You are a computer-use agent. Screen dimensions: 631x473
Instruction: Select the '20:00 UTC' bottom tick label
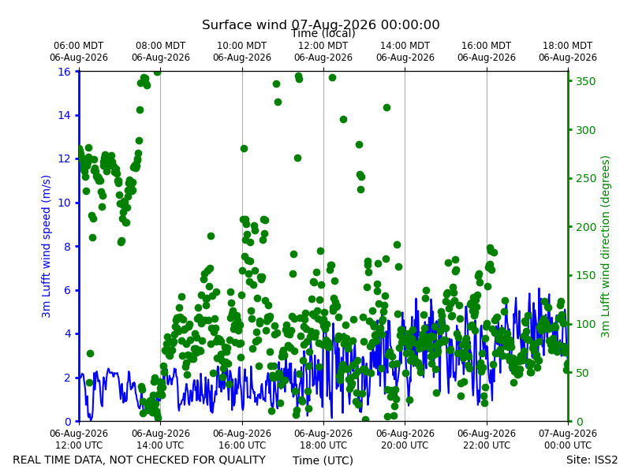(405, 445)
